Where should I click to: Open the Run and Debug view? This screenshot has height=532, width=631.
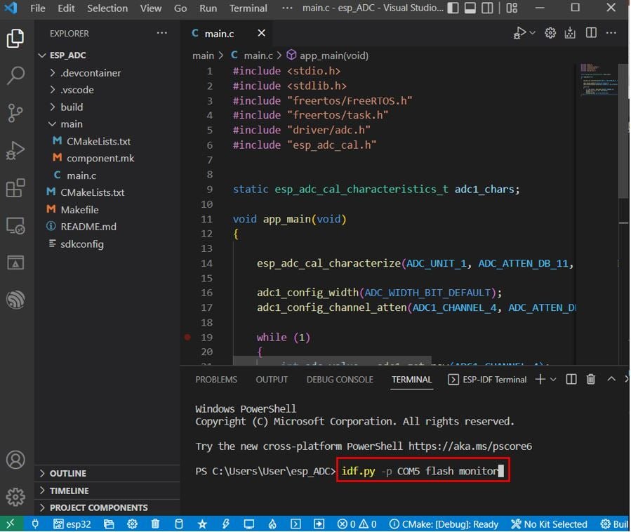point(15,150)
